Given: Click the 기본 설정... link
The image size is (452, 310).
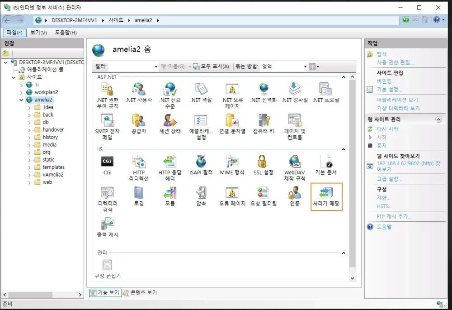Looking at the screenshot, I should 389,90.
